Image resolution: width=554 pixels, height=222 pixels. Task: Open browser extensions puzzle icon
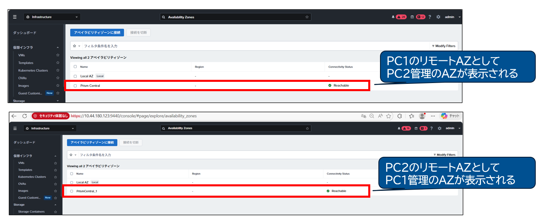(x=399, y=116)
